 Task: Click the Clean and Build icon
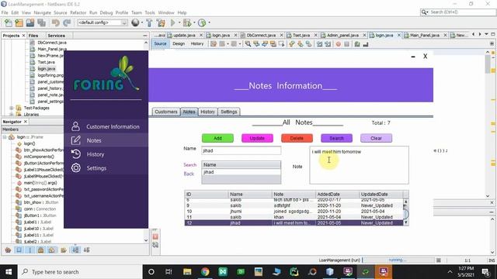click(161, 22)
